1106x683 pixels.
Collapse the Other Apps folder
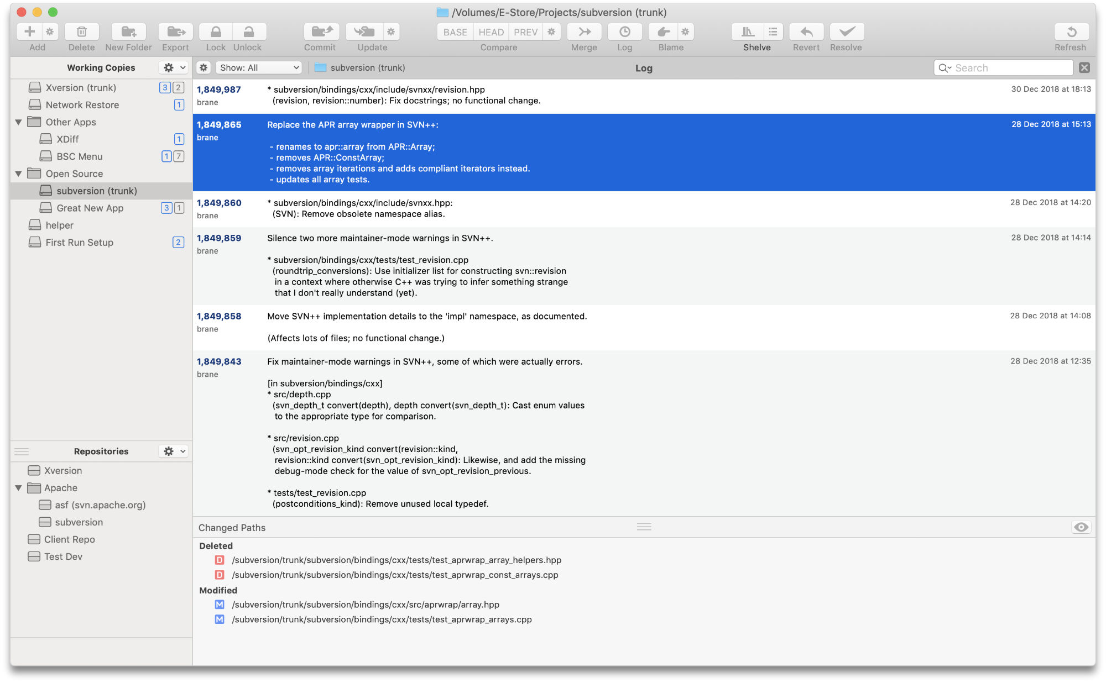point(18,122)
